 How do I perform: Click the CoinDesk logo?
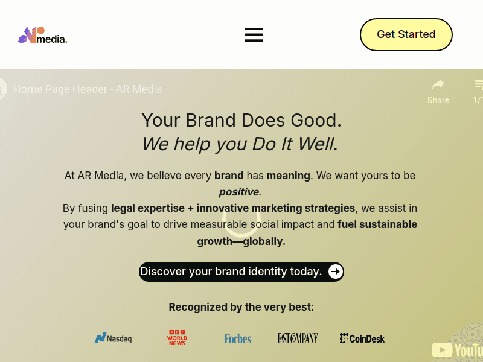click(x=362, y=338)
